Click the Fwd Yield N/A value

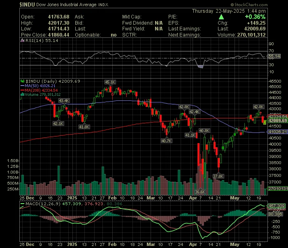click(159, 29)
